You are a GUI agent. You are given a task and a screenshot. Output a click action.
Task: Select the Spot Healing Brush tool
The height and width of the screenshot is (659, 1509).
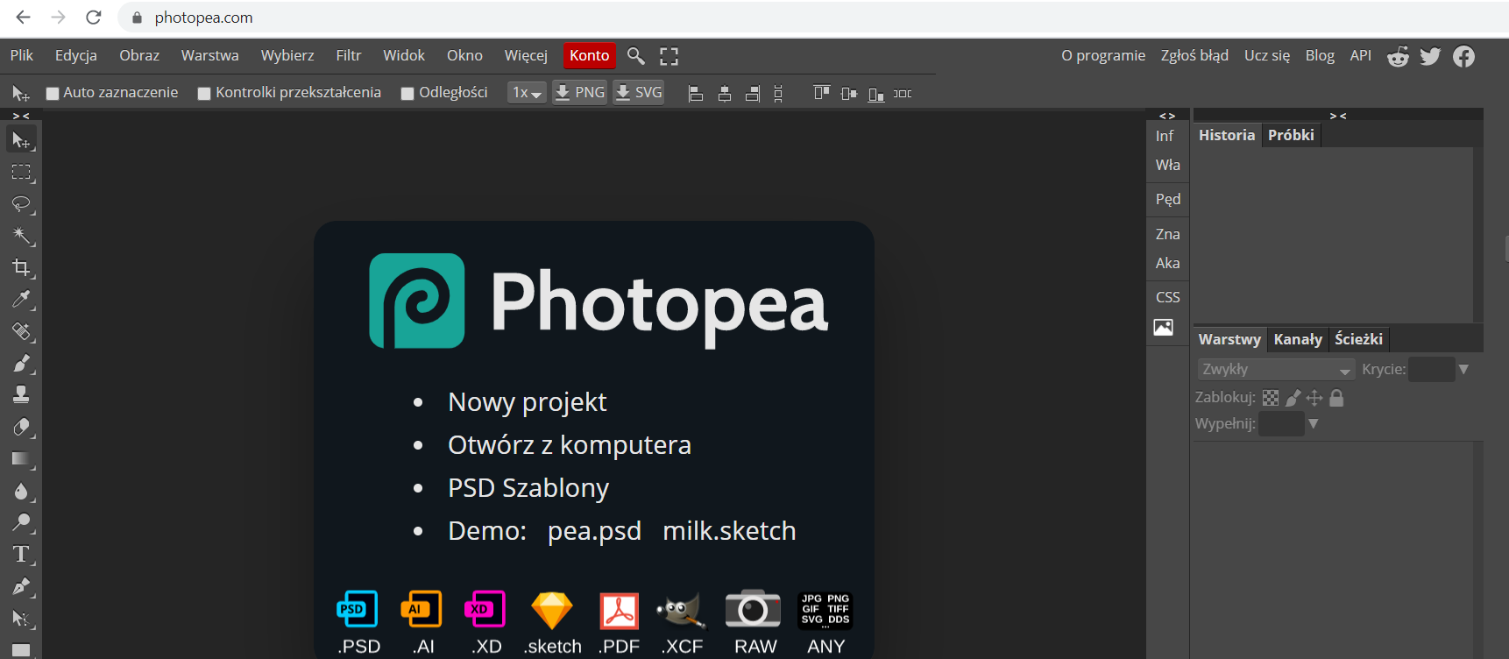tap(21, 331)
